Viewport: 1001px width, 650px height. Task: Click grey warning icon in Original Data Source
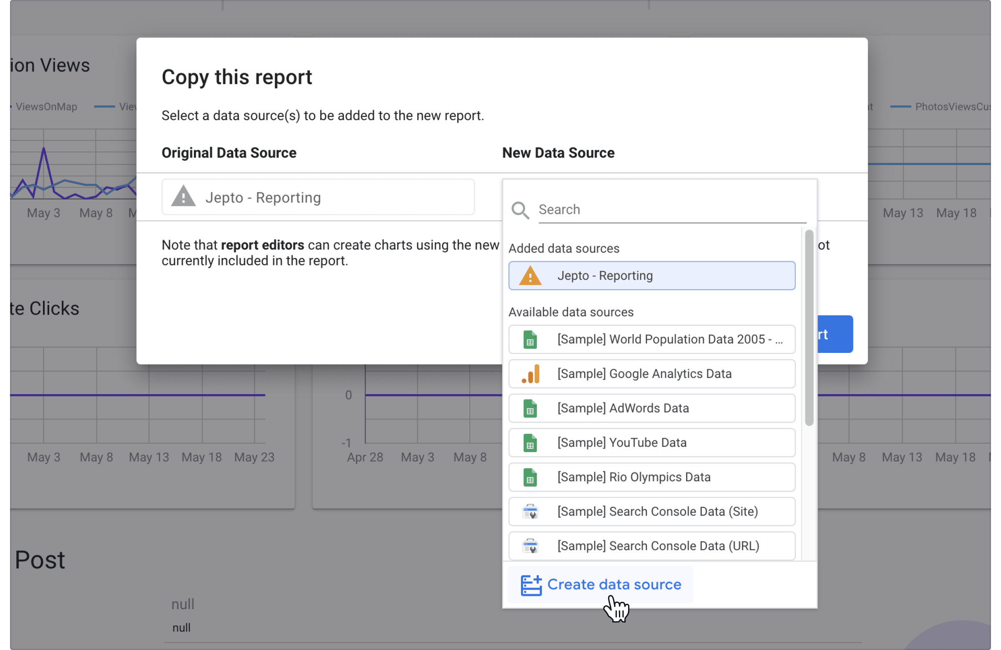click(x=184, y=197)
